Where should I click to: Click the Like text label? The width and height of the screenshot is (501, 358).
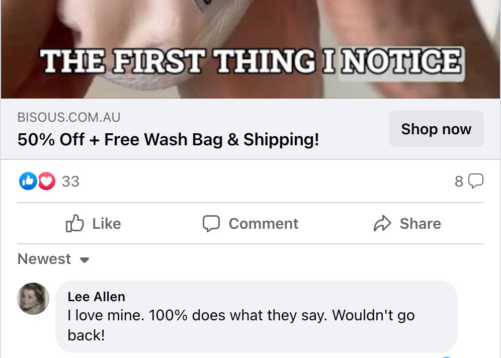click(x=107, y=224)
